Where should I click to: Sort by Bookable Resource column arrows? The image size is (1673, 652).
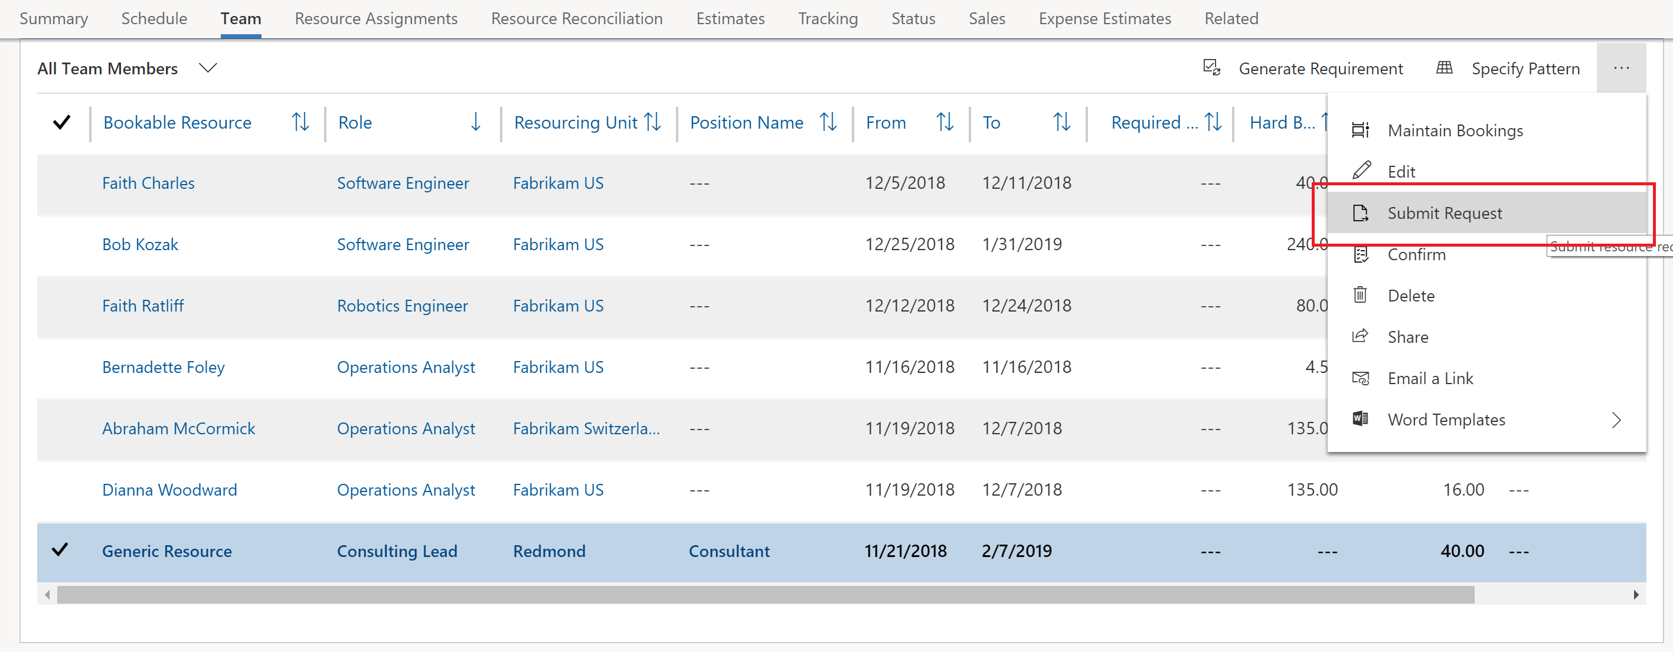tap(300, 122)
